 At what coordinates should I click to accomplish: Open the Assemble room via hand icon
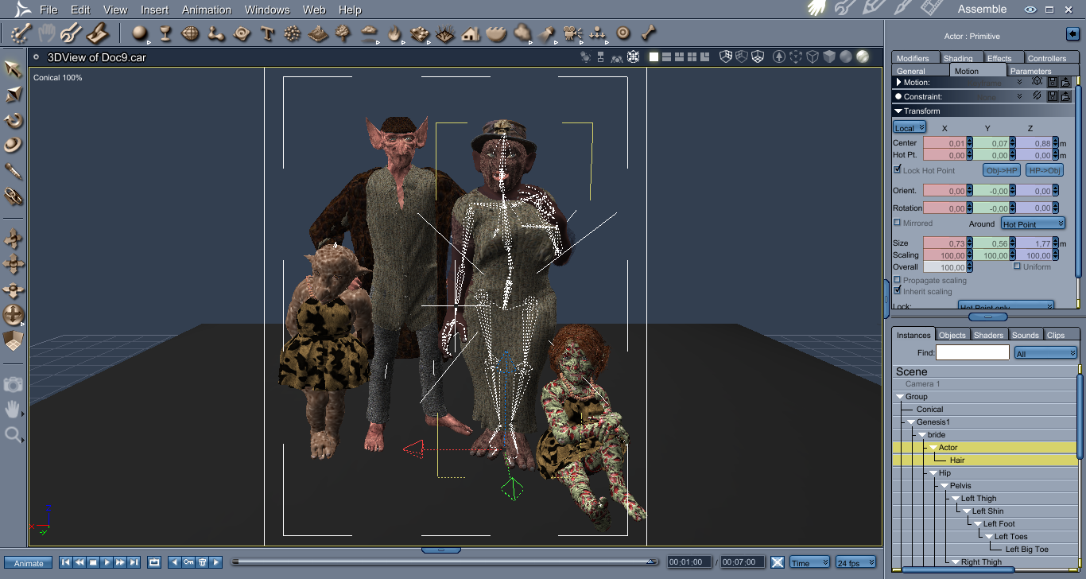tap(817, 9)
